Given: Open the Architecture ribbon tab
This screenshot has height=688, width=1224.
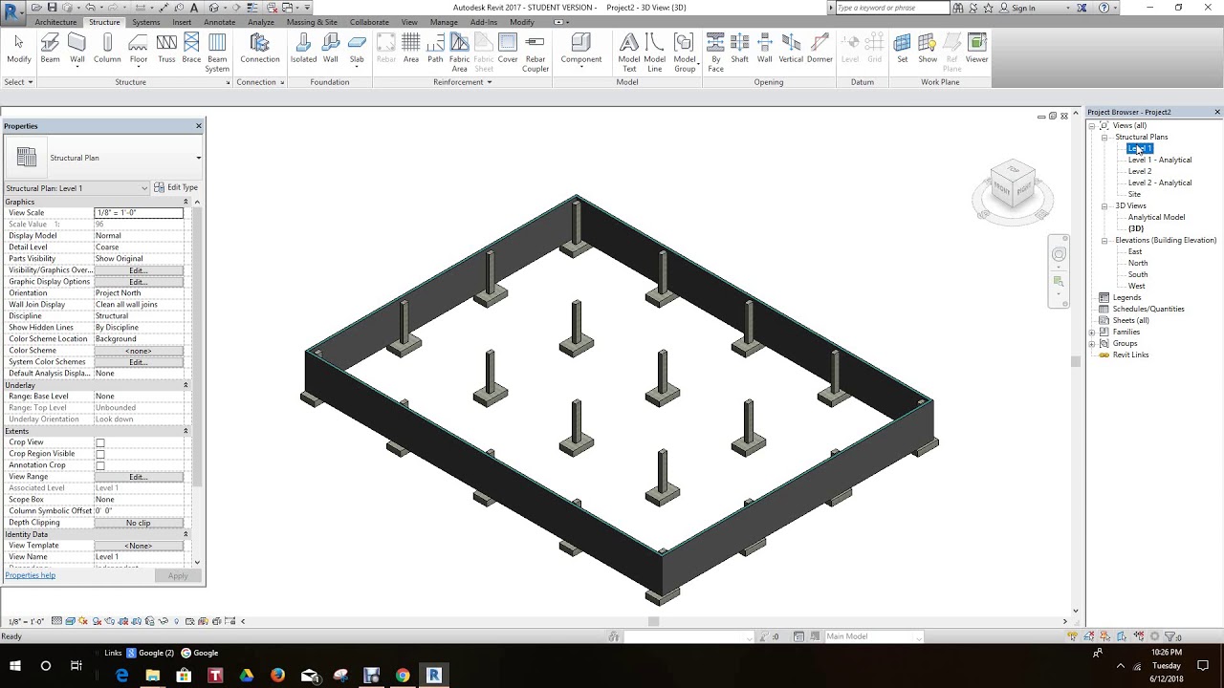Looking at the screenshot, I should click(x=55, y=22).
